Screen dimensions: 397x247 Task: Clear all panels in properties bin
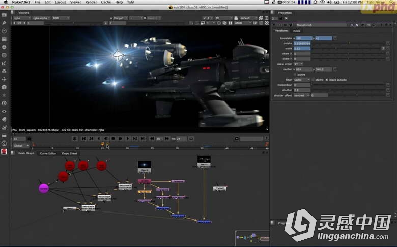click(286, 18)
